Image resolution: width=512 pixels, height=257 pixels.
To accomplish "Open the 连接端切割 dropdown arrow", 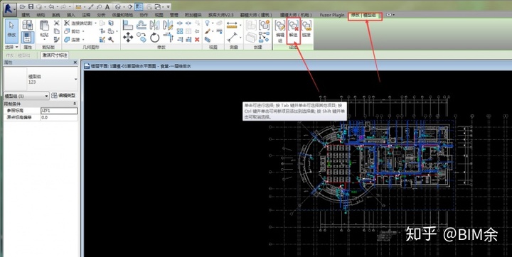I will tap(95, 23).
